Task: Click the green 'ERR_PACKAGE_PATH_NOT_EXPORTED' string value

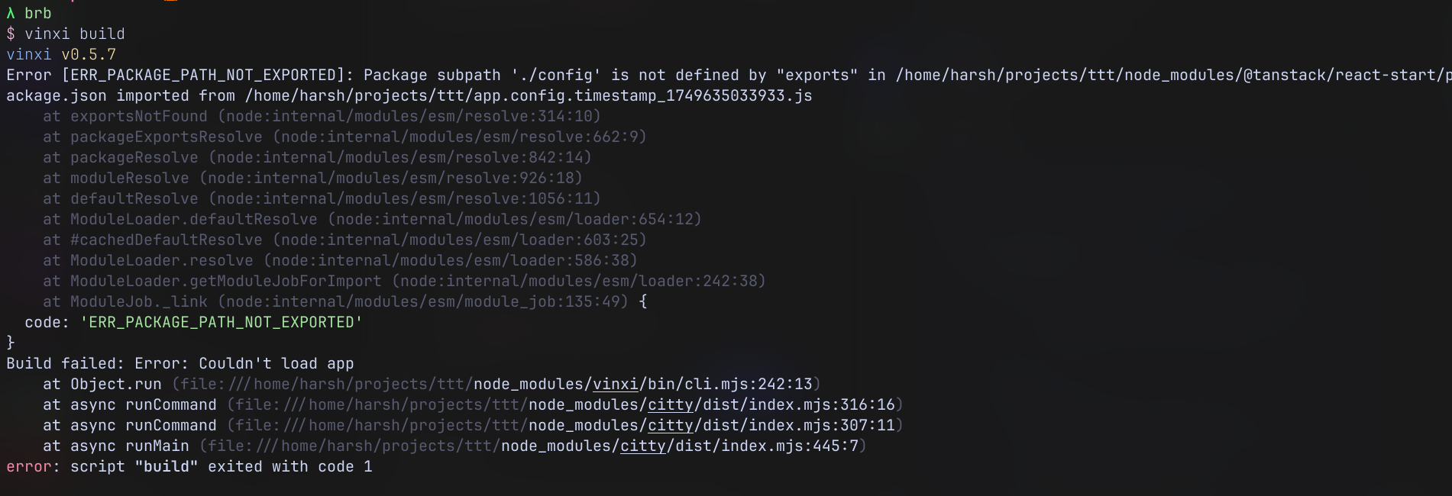Action: click(222, 322)
